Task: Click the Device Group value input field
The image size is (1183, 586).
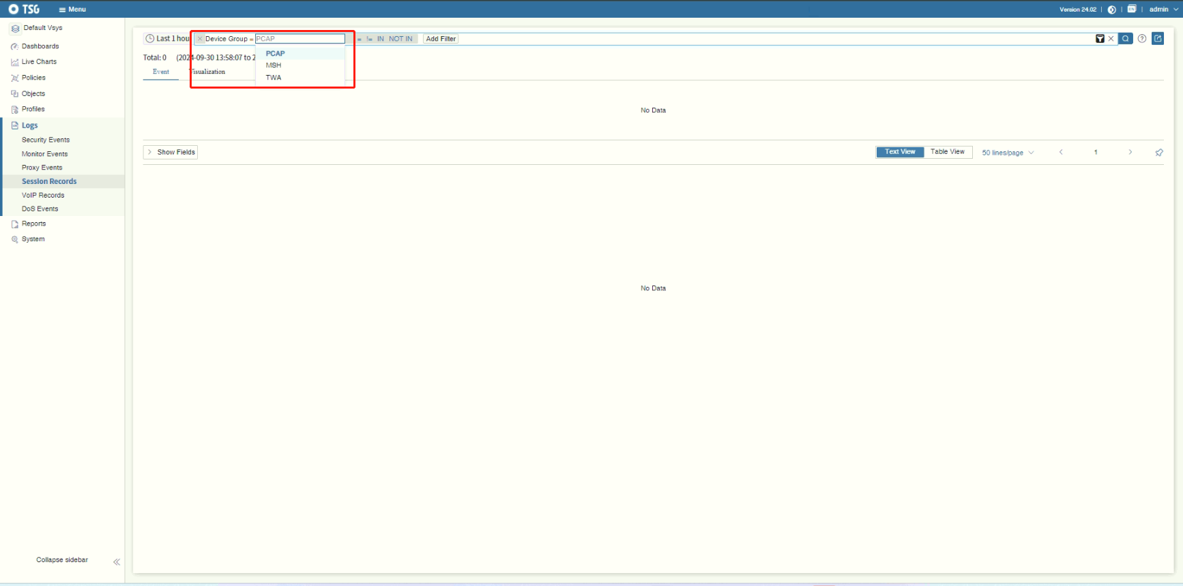Action: pyautogui.click(x=300, y=39)
